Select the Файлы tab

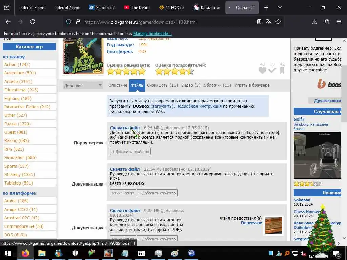pyautogui.click(x=137, y=85)
